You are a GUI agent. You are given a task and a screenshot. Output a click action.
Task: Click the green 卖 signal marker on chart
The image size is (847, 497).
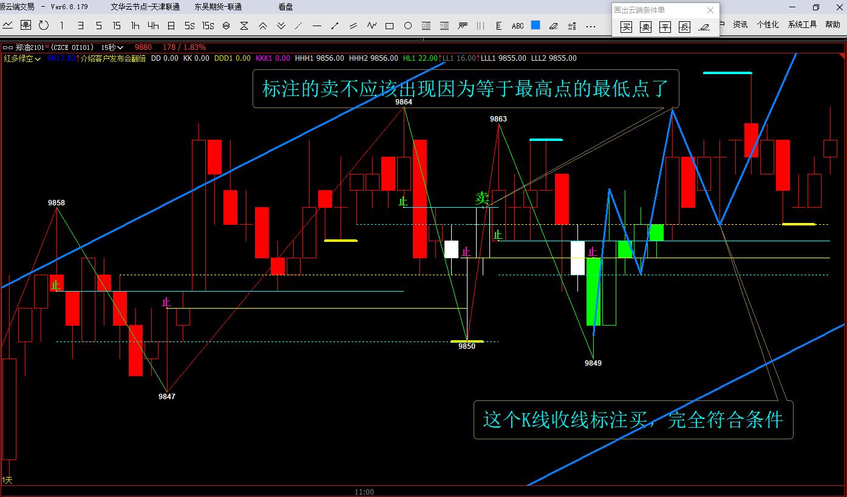click(481, 197)
